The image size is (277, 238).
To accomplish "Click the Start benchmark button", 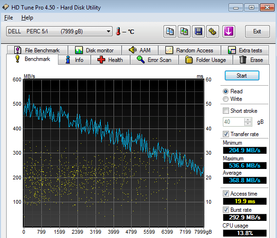I will (242, 76).
